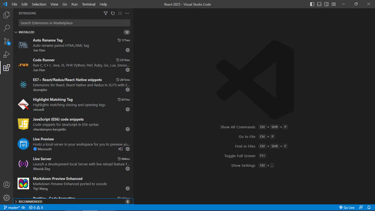
Task: Toggle the Panel layout button
Action: pyautogui.click(x=319, y=4)
